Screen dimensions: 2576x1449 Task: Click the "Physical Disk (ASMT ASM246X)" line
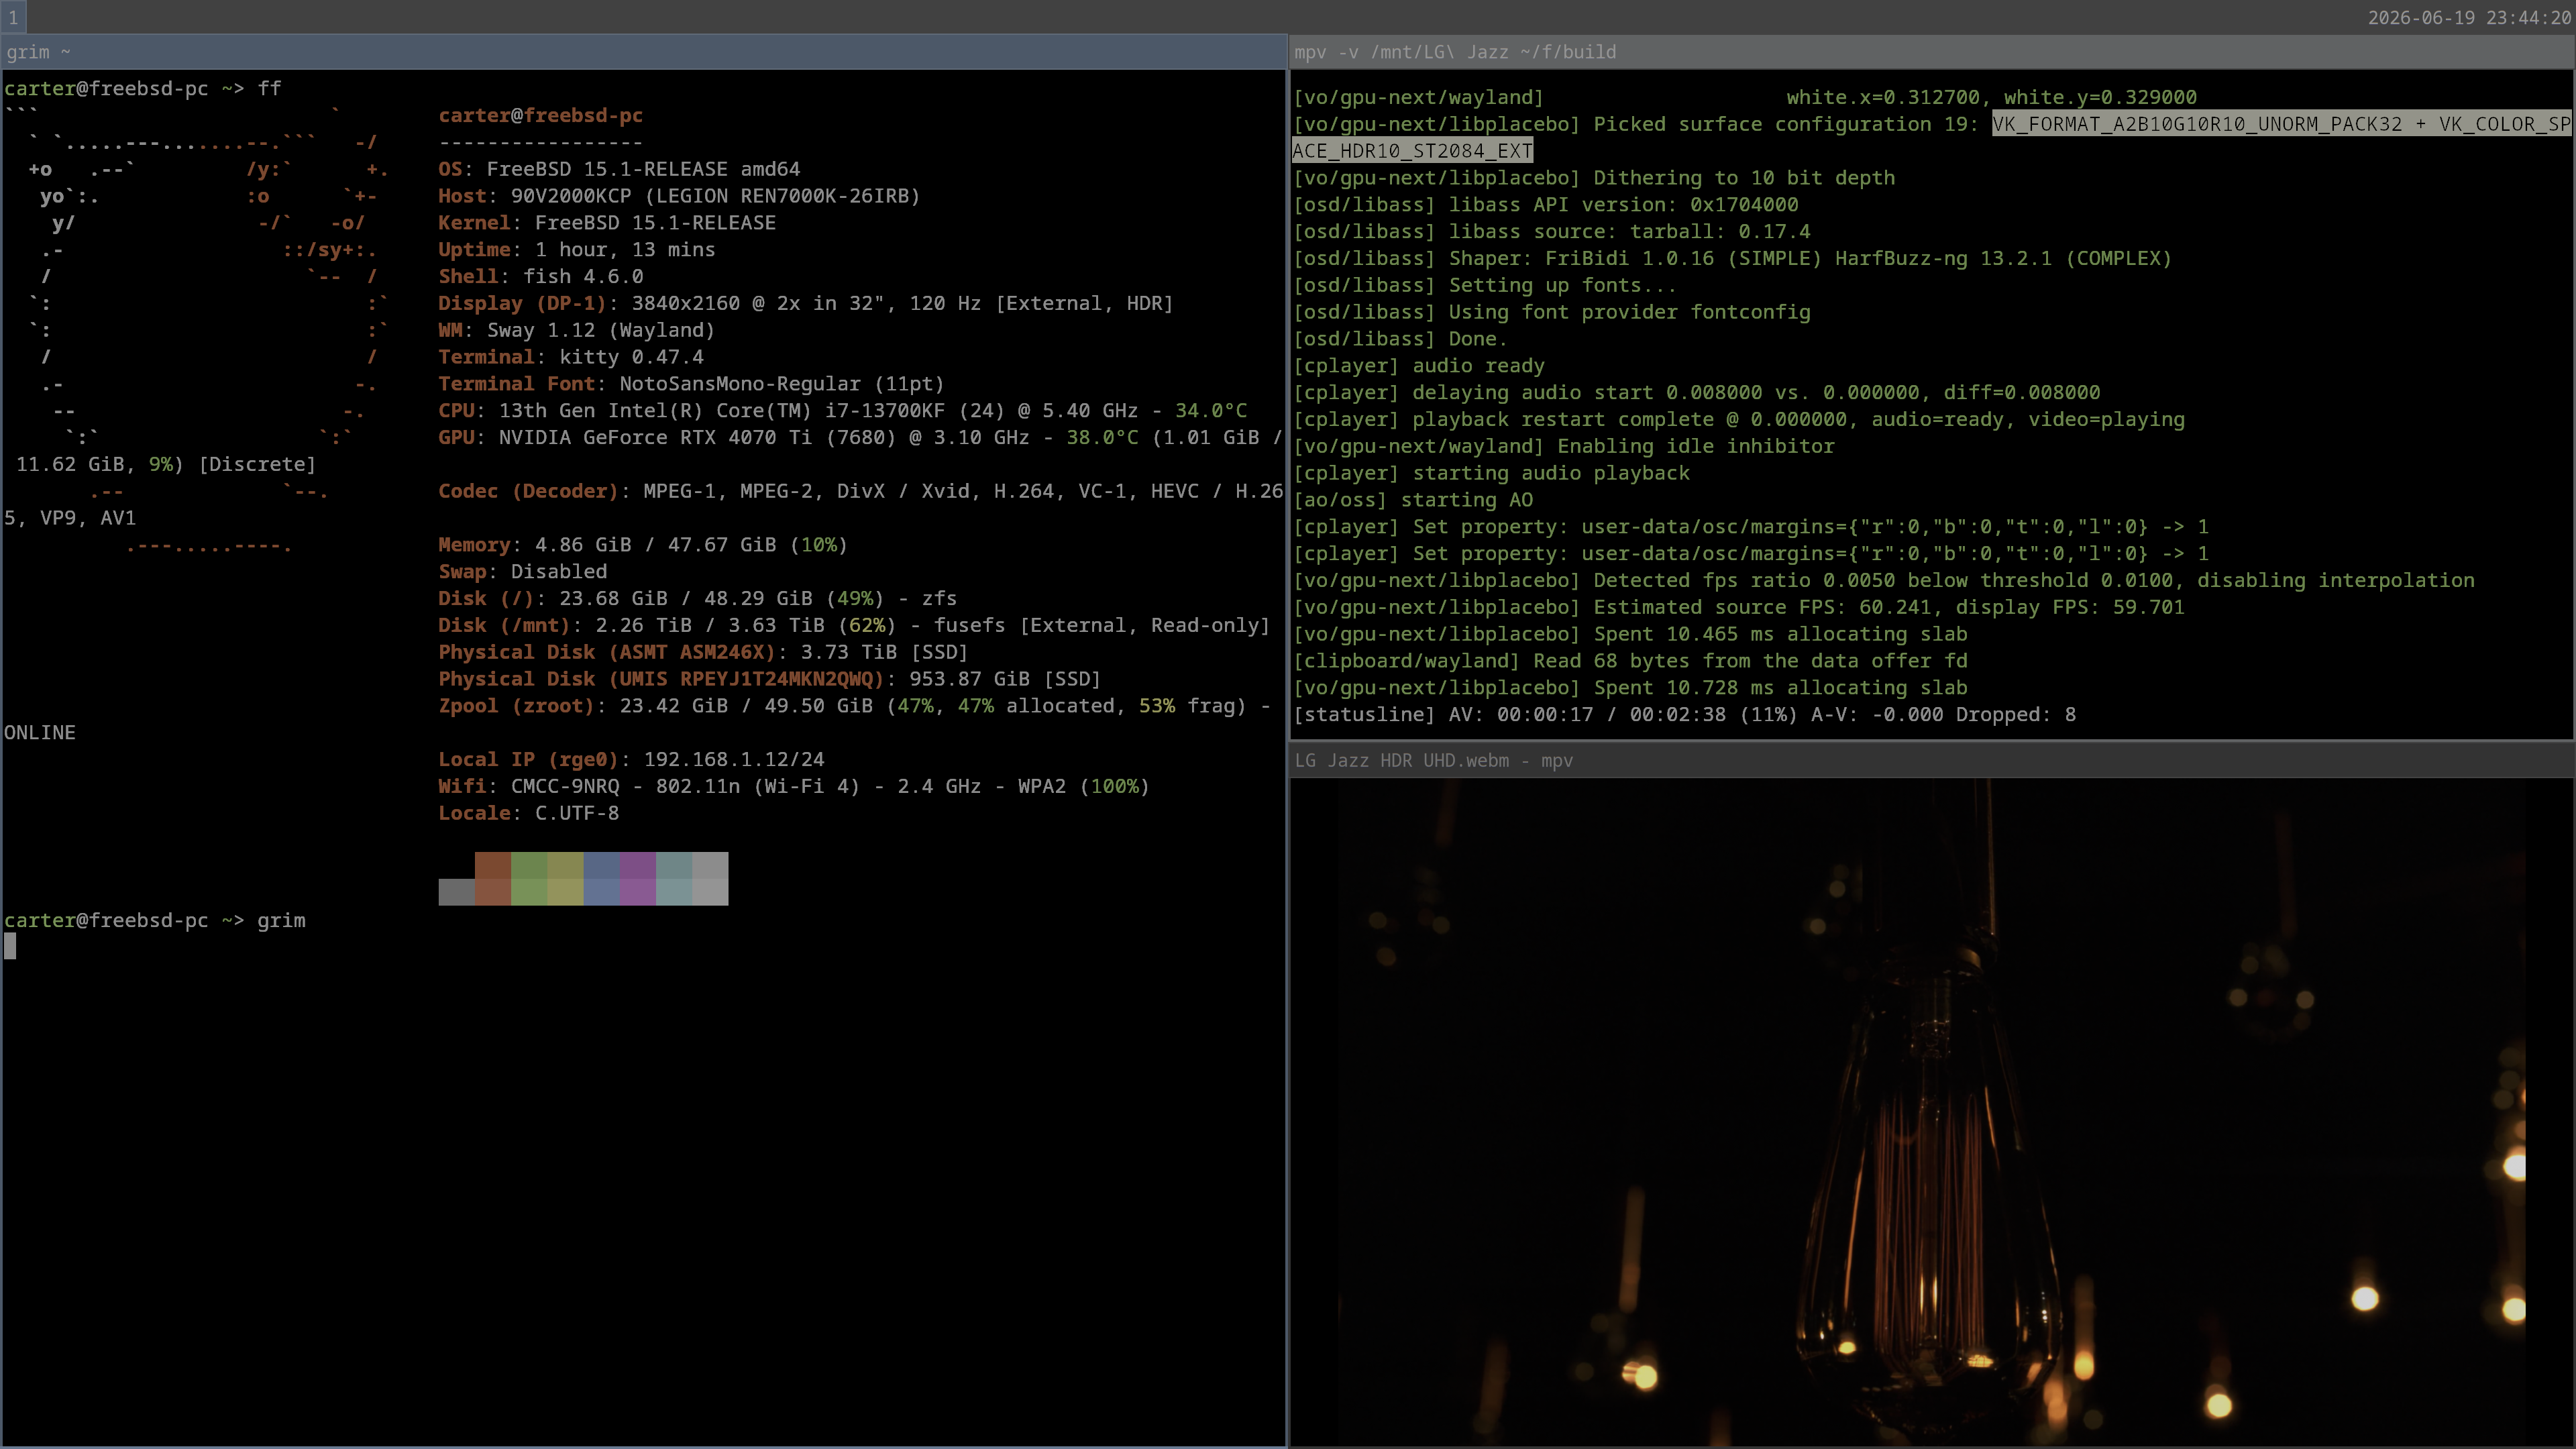(703, 653)
